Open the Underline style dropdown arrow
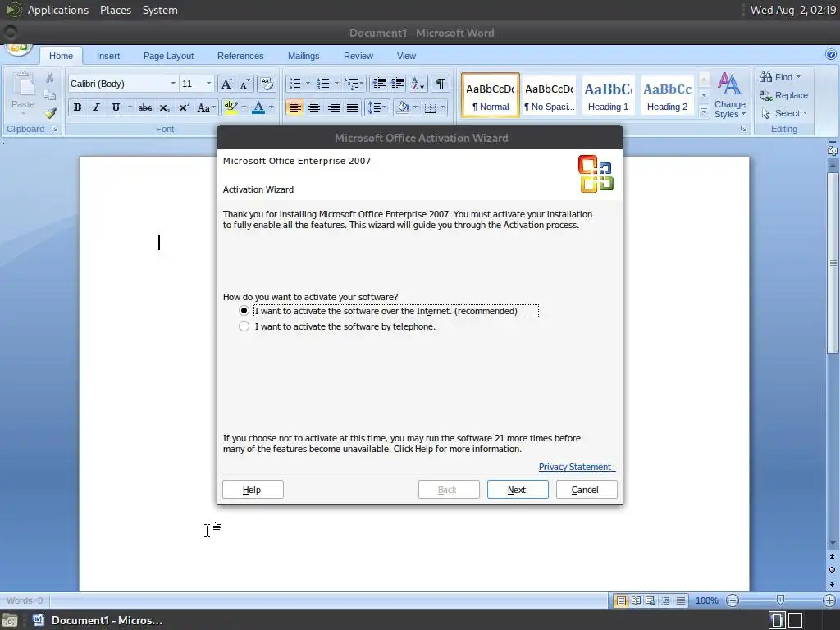The width and height of the screenshot is (840, 630). (x=130, y=107)
